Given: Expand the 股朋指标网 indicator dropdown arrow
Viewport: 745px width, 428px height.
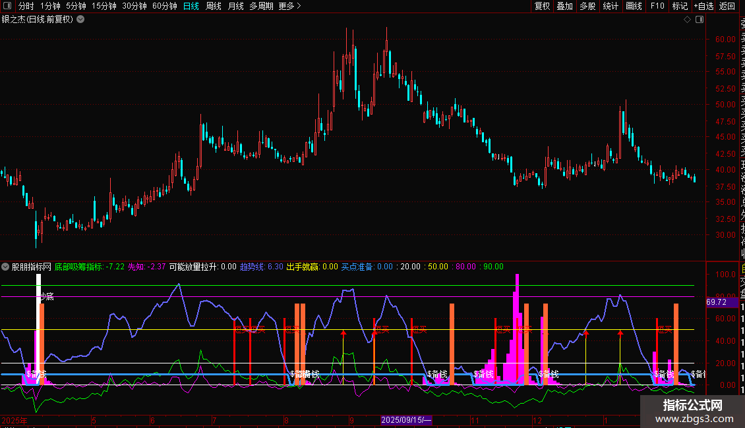Looking at the screenshot, I should [x=6, y=267].
